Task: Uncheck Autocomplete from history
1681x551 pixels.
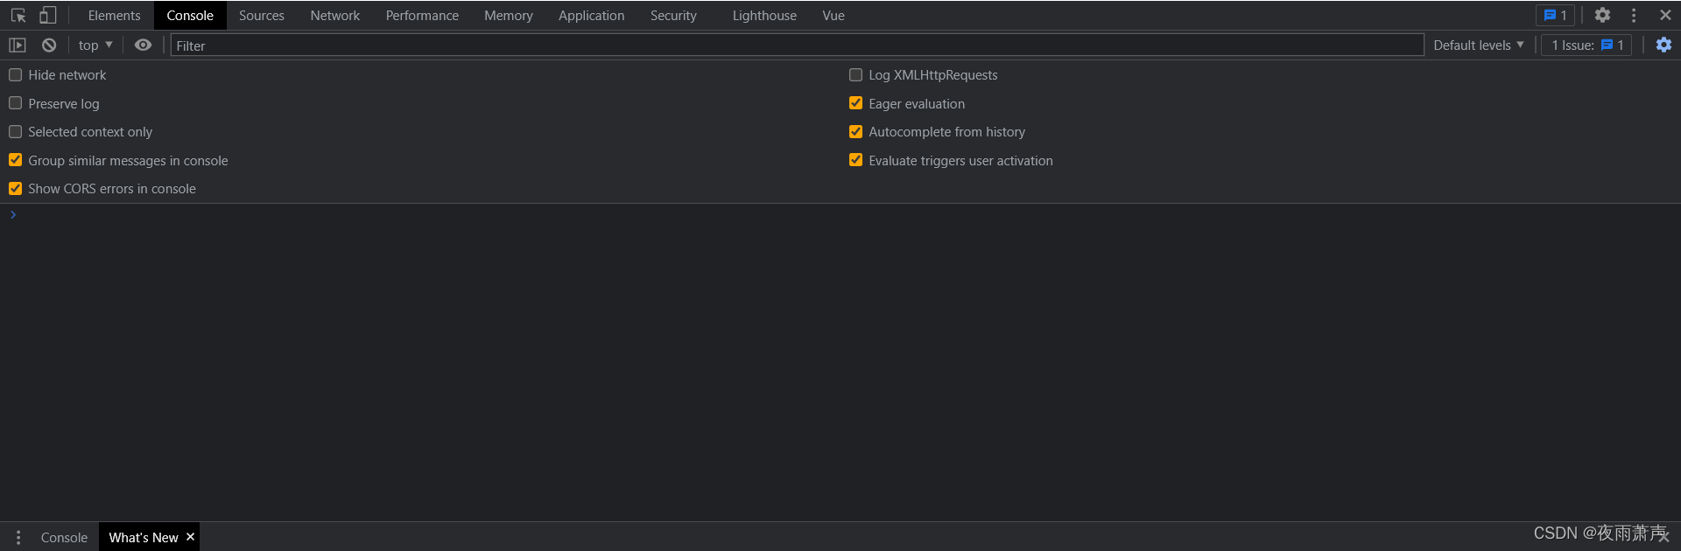Action: click(x=856, y=132)
